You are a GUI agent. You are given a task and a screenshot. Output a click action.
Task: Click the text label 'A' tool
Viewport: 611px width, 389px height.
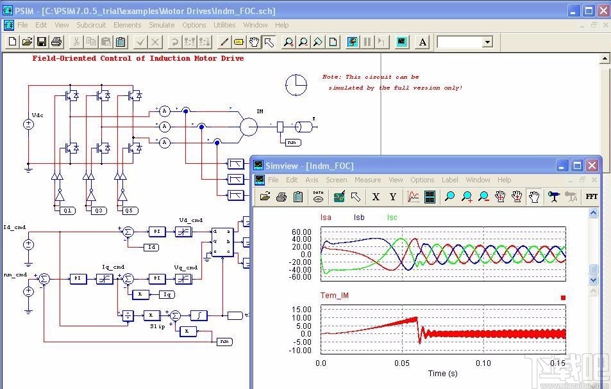point(422,42)
